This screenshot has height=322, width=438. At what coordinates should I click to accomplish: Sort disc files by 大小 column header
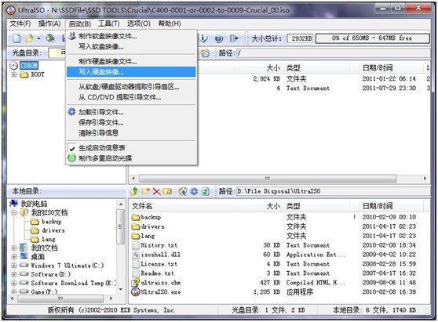click(261, 67)
